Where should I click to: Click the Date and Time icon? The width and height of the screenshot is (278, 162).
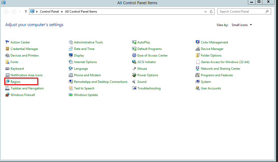71,49
